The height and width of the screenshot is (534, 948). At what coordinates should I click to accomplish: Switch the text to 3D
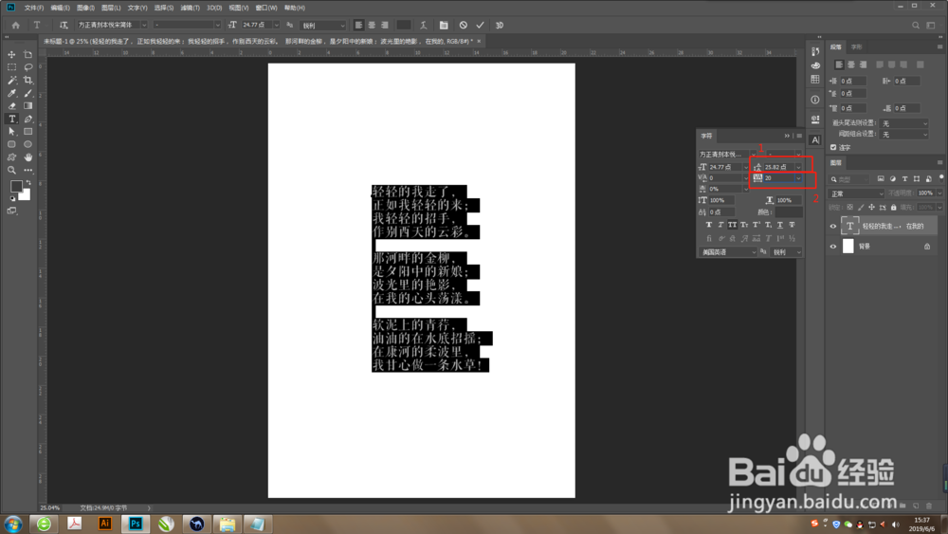coord(500,25)
